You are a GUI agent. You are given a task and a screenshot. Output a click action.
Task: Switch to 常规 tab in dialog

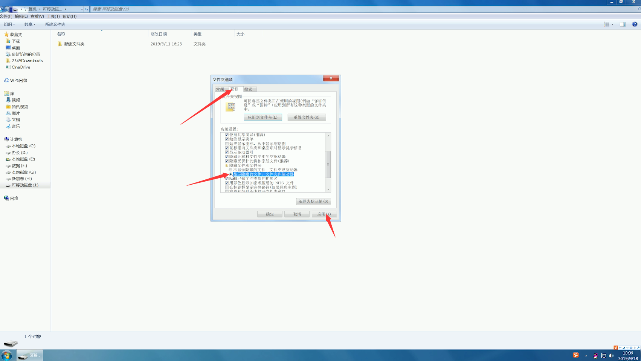[220, 89]
